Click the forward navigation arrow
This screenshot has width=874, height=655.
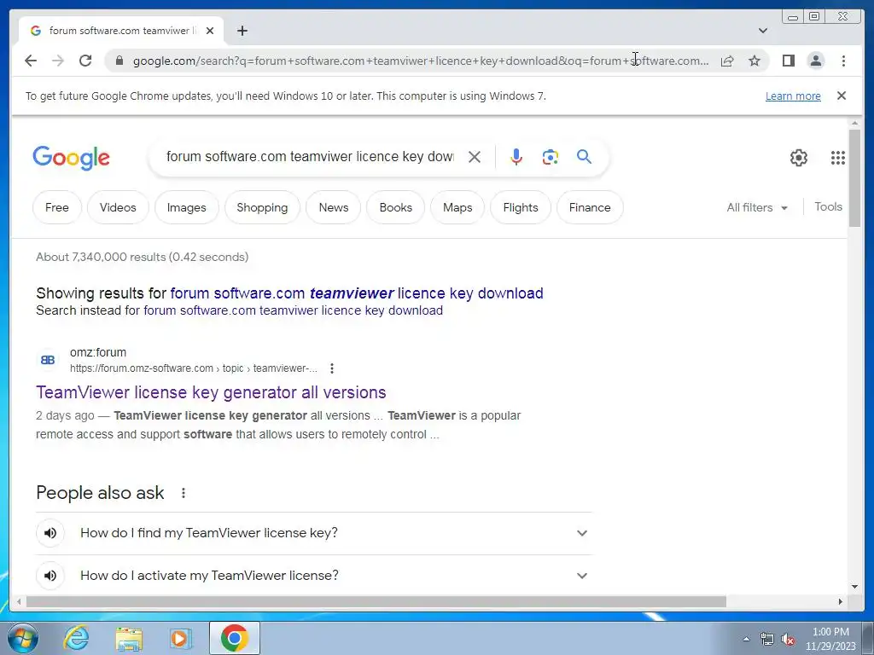[x=58, y=61]
